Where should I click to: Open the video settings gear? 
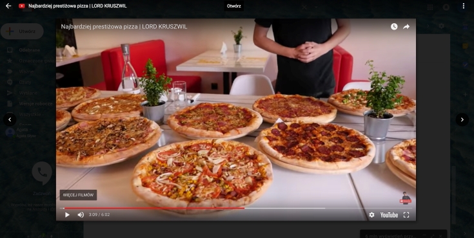tap(371, 215)
